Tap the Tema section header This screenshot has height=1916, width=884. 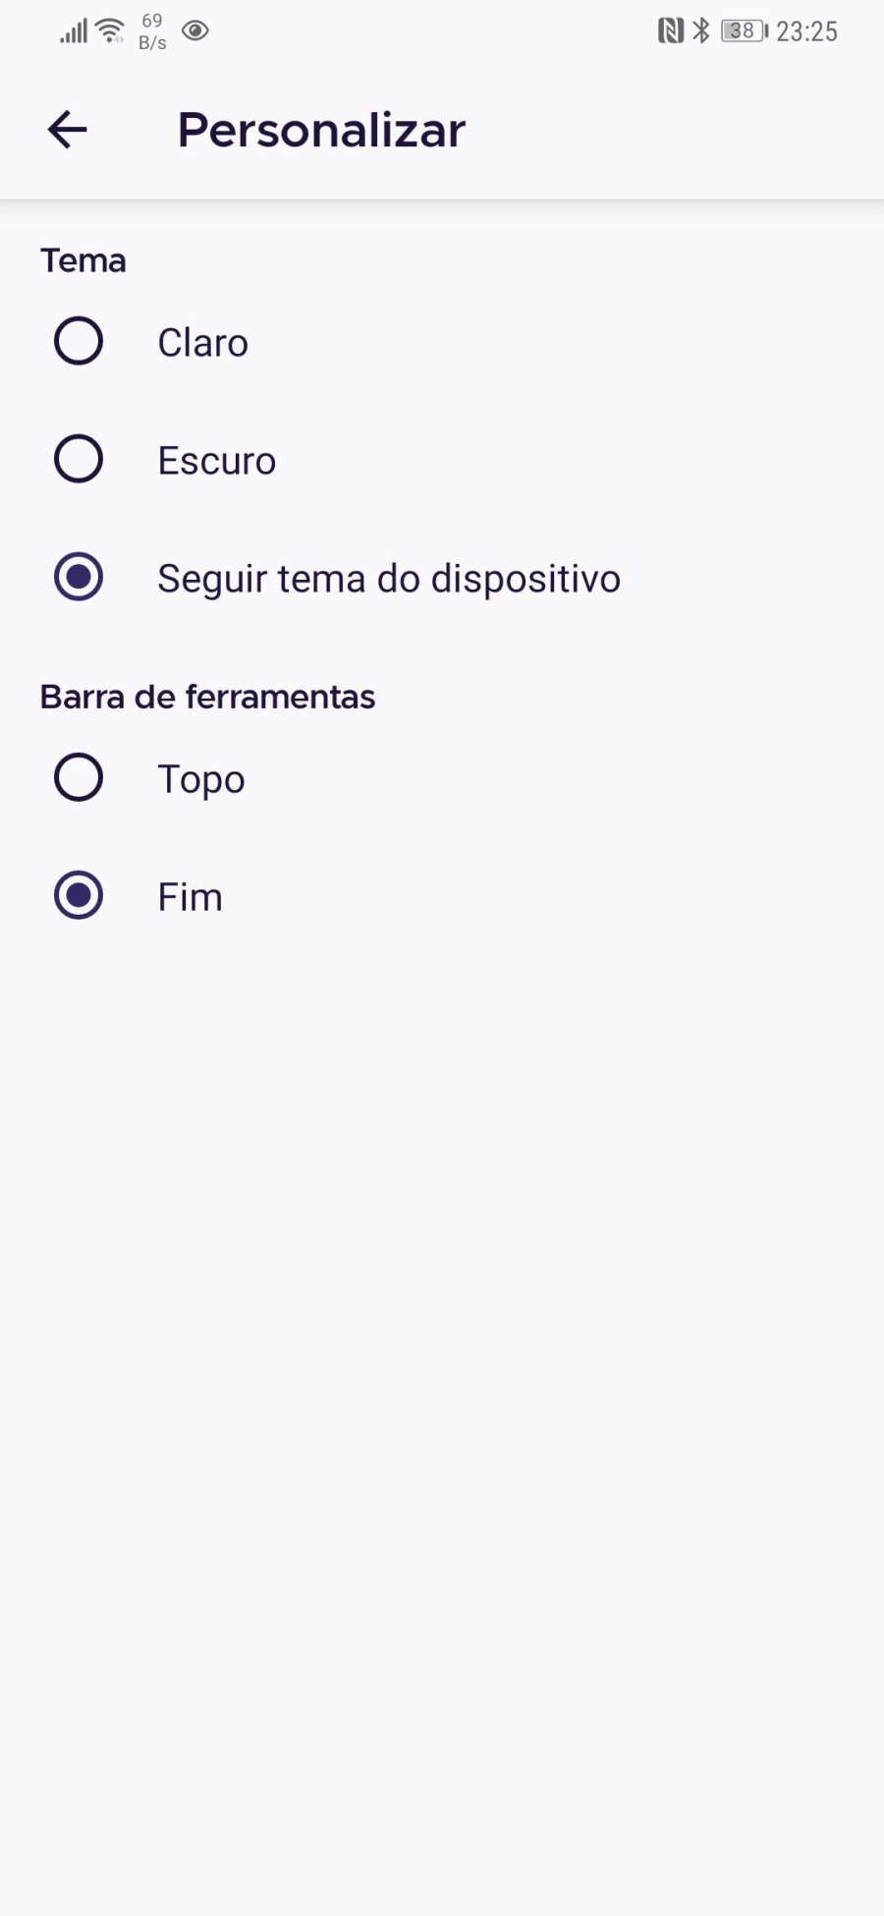coord(83,261)
